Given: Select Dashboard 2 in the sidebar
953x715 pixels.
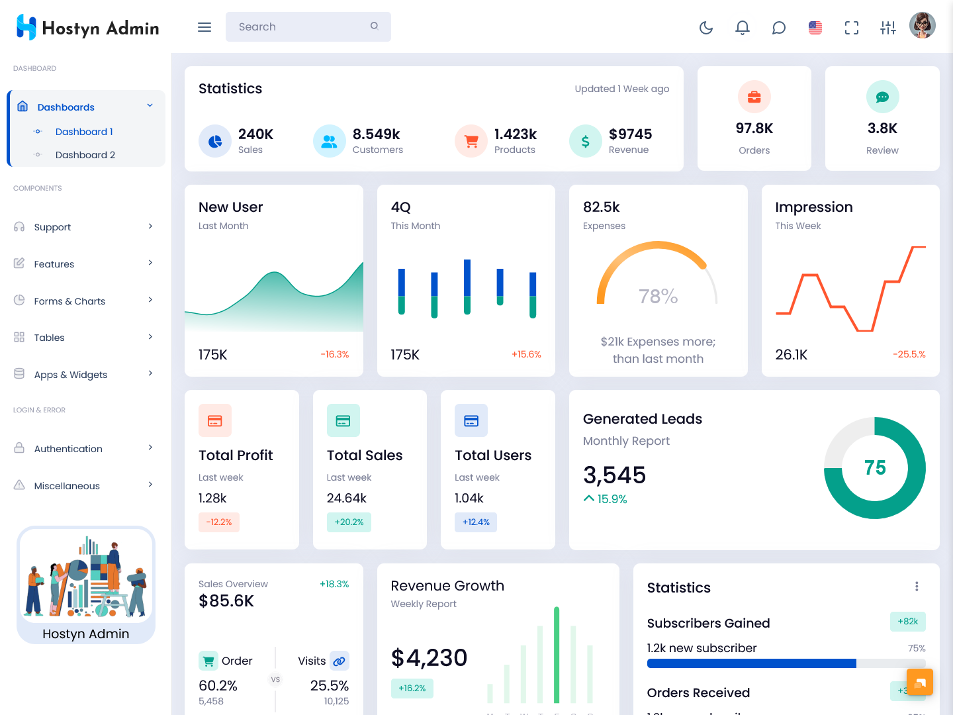Looking at the screenshot, I should coord(85,155).
